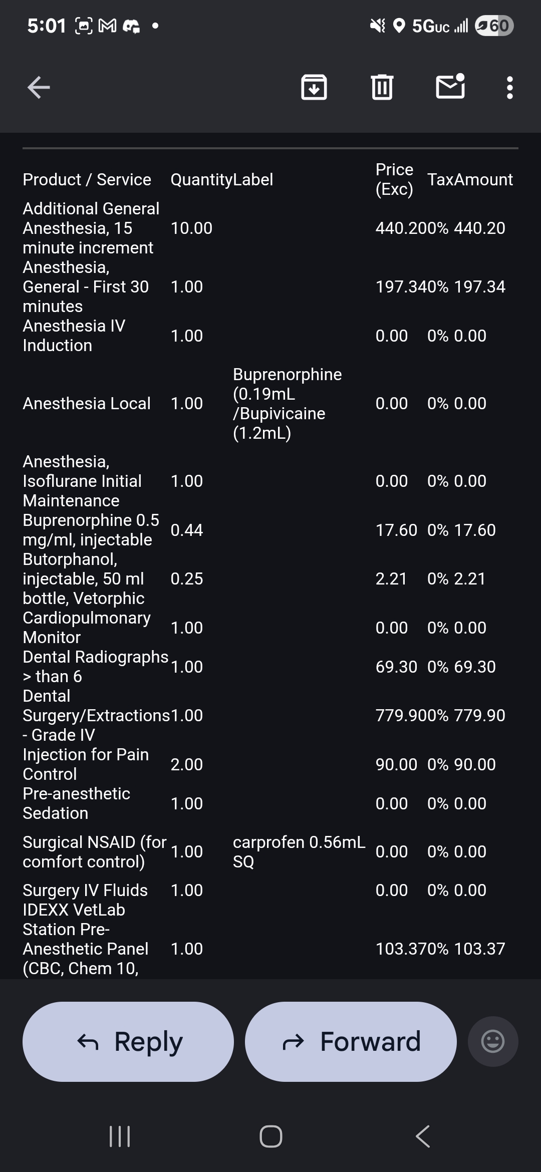This screenshot has width=541, height=1172.
Task: Tap the Dental Surgery/Extractions Grade IV row
Action: coord(96,715)
